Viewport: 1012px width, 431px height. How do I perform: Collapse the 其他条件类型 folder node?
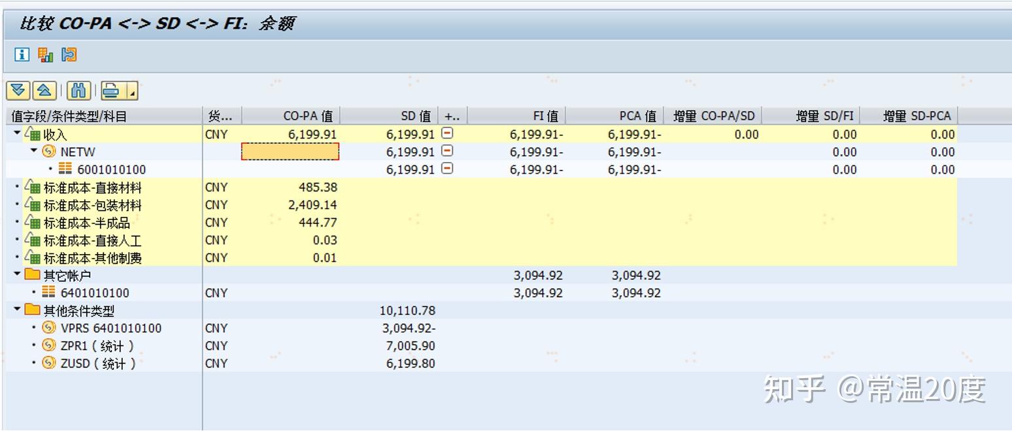click(16, 310)
